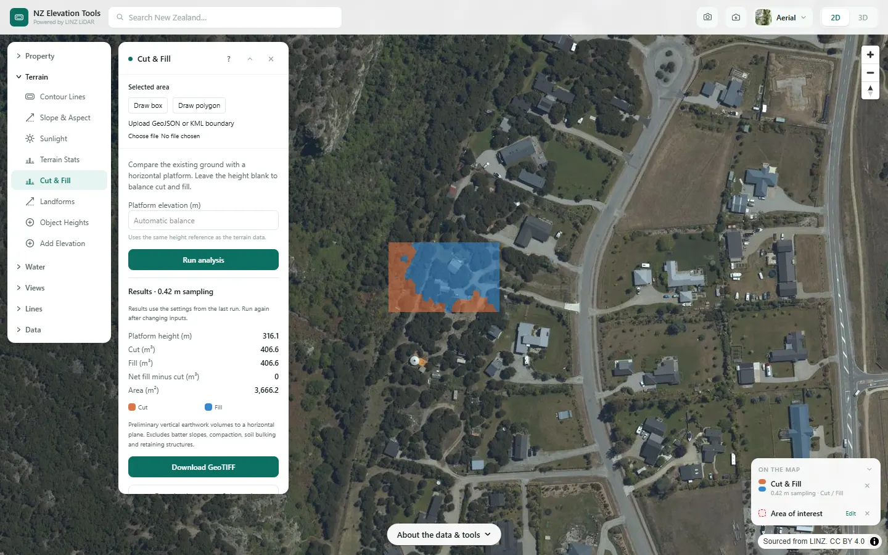Select Cut & Fill in the sidebar
The width and height of the screenshot is (888, 555).
[59, 181]
